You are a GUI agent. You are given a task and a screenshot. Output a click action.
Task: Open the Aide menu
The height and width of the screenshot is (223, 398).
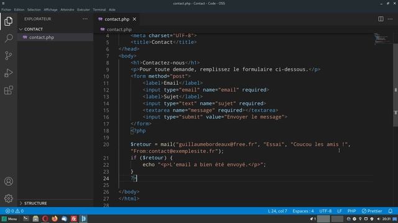tap(112, 10)
